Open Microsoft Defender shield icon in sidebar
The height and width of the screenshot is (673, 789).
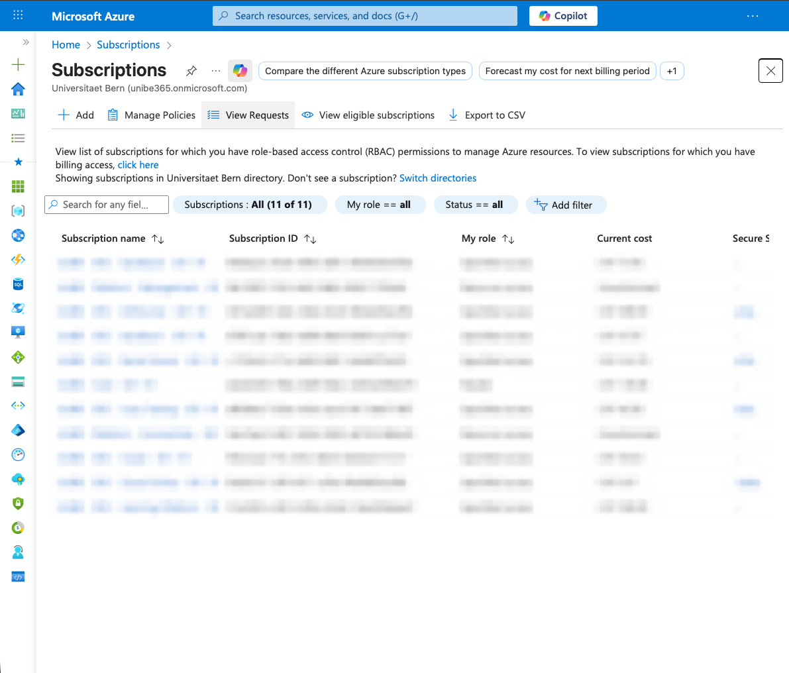18,503
